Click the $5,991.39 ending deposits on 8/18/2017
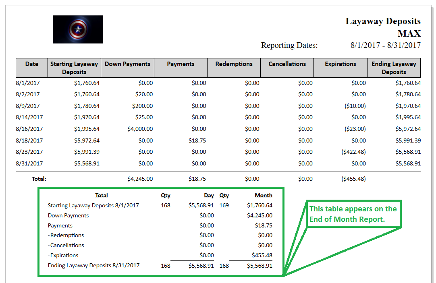Image resolution: width=436 pixels, height=283 pixels. (408, 141)
